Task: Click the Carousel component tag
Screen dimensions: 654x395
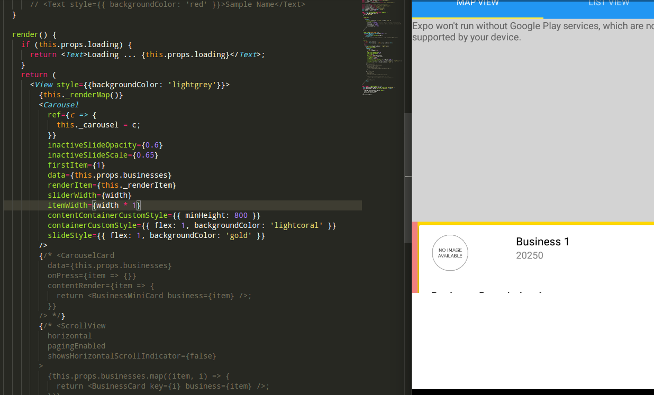Action: coord(60,105)
